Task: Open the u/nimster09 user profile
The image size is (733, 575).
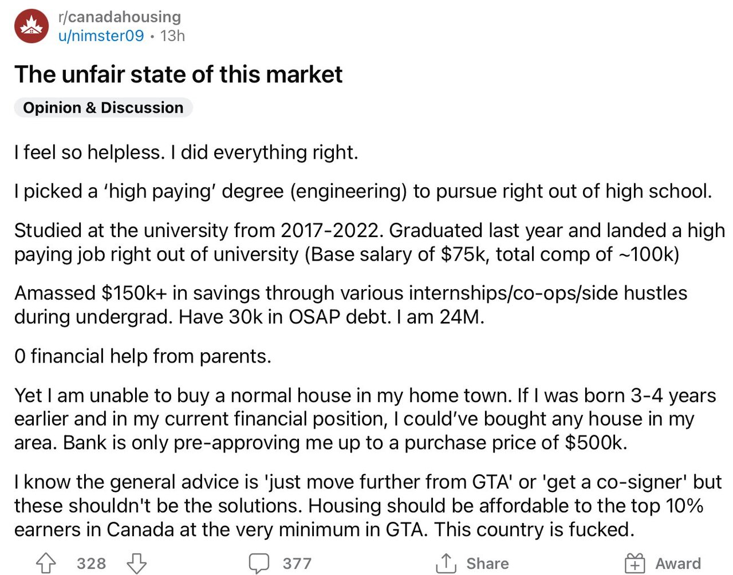Action: coord(101,36)
